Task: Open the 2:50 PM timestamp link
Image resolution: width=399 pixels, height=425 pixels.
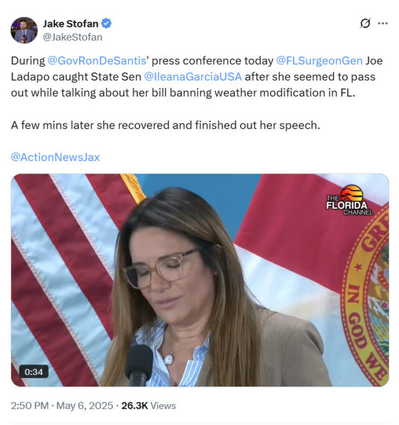Action: (30, 406)
